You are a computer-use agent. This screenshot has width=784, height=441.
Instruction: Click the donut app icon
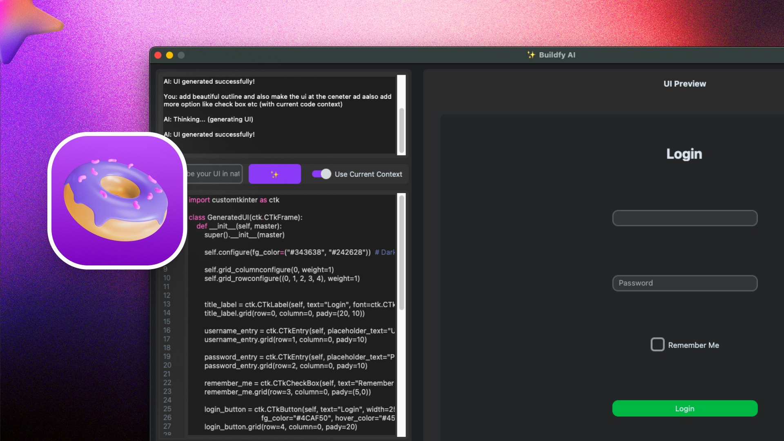coord(117,200)
